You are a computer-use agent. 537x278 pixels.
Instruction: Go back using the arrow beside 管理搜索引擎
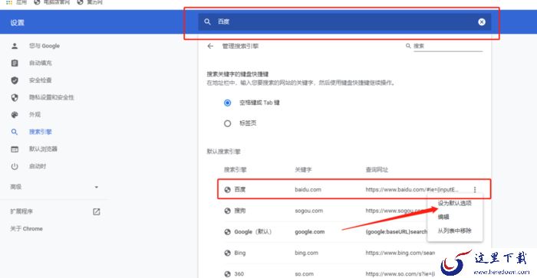pyautogui.click(x=210, y=46)
